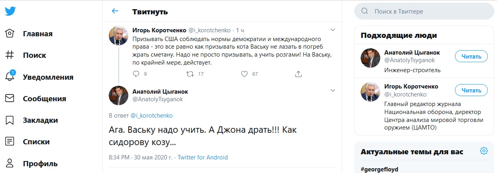Follow Анатолий Цыганок with the Читать button
This screenshot has height=173, width=497.
point(471,56)
